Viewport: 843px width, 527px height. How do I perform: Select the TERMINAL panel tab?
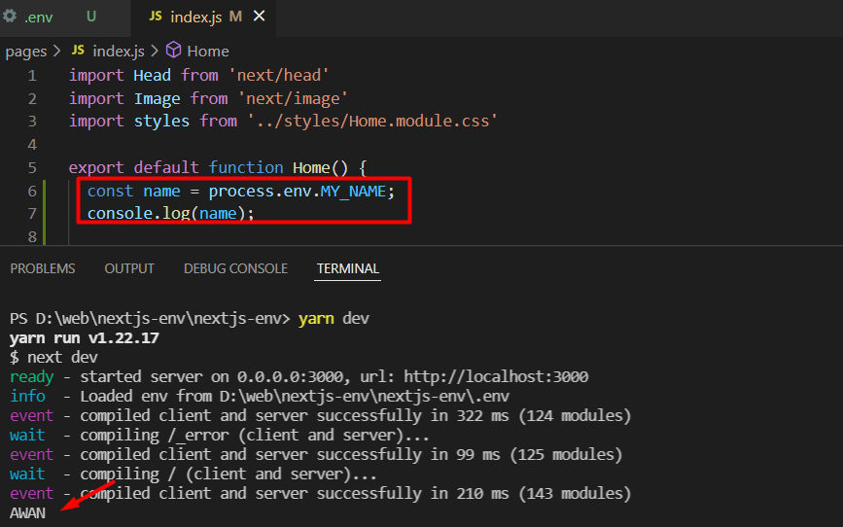pos(348,268)
